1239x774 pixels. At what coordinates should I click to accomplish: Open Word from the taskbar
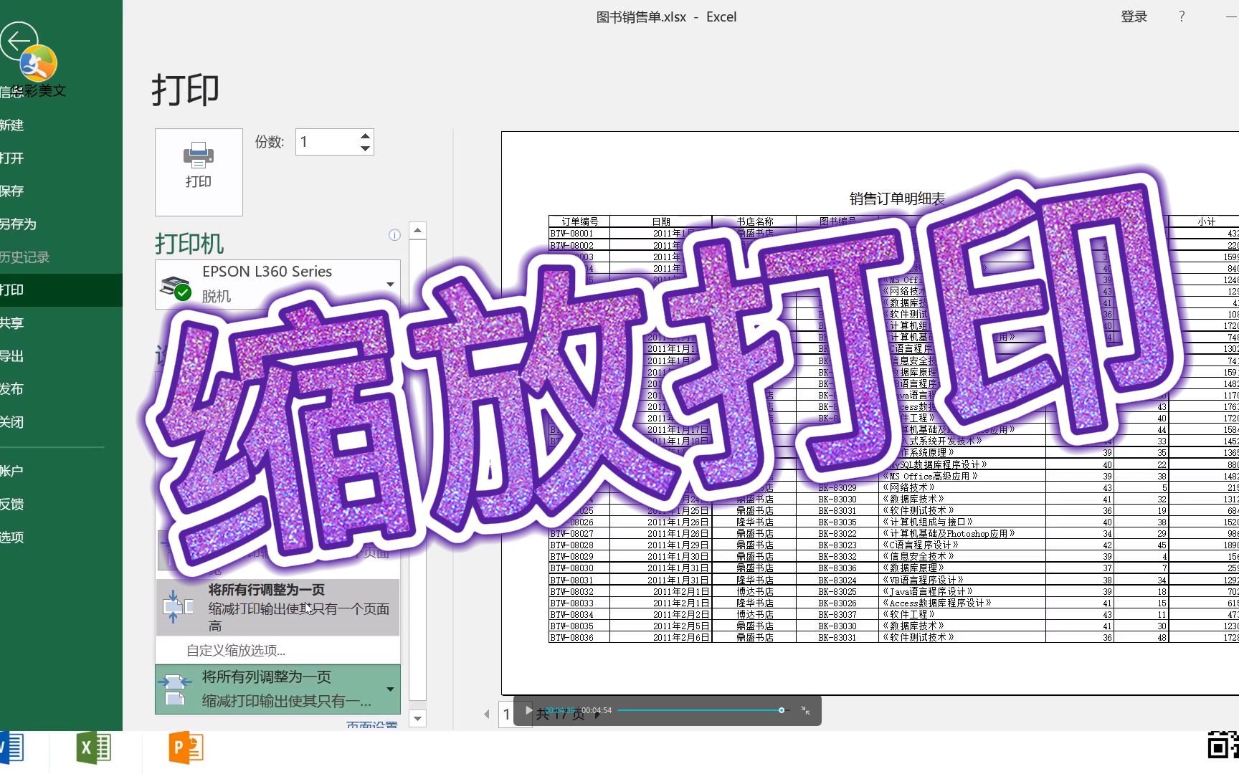pyautogui.click(x=12, y=747)
